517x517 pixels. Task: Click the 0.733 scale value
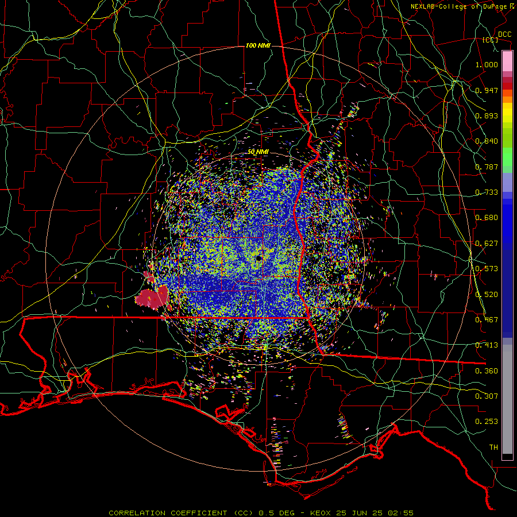click(487, 192)
